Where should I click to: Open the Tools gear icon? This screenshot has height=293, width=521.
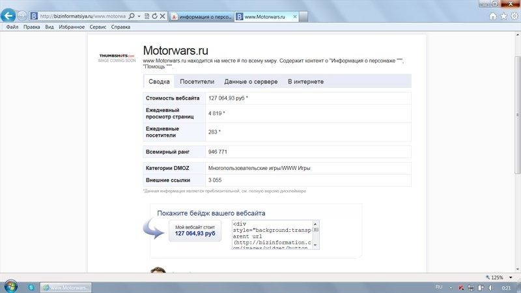click(x=514, y=16)
